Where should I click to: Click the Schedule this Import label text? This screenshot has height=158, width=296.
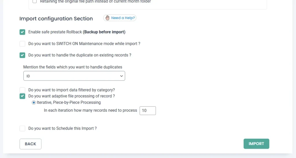pos(62,128)
